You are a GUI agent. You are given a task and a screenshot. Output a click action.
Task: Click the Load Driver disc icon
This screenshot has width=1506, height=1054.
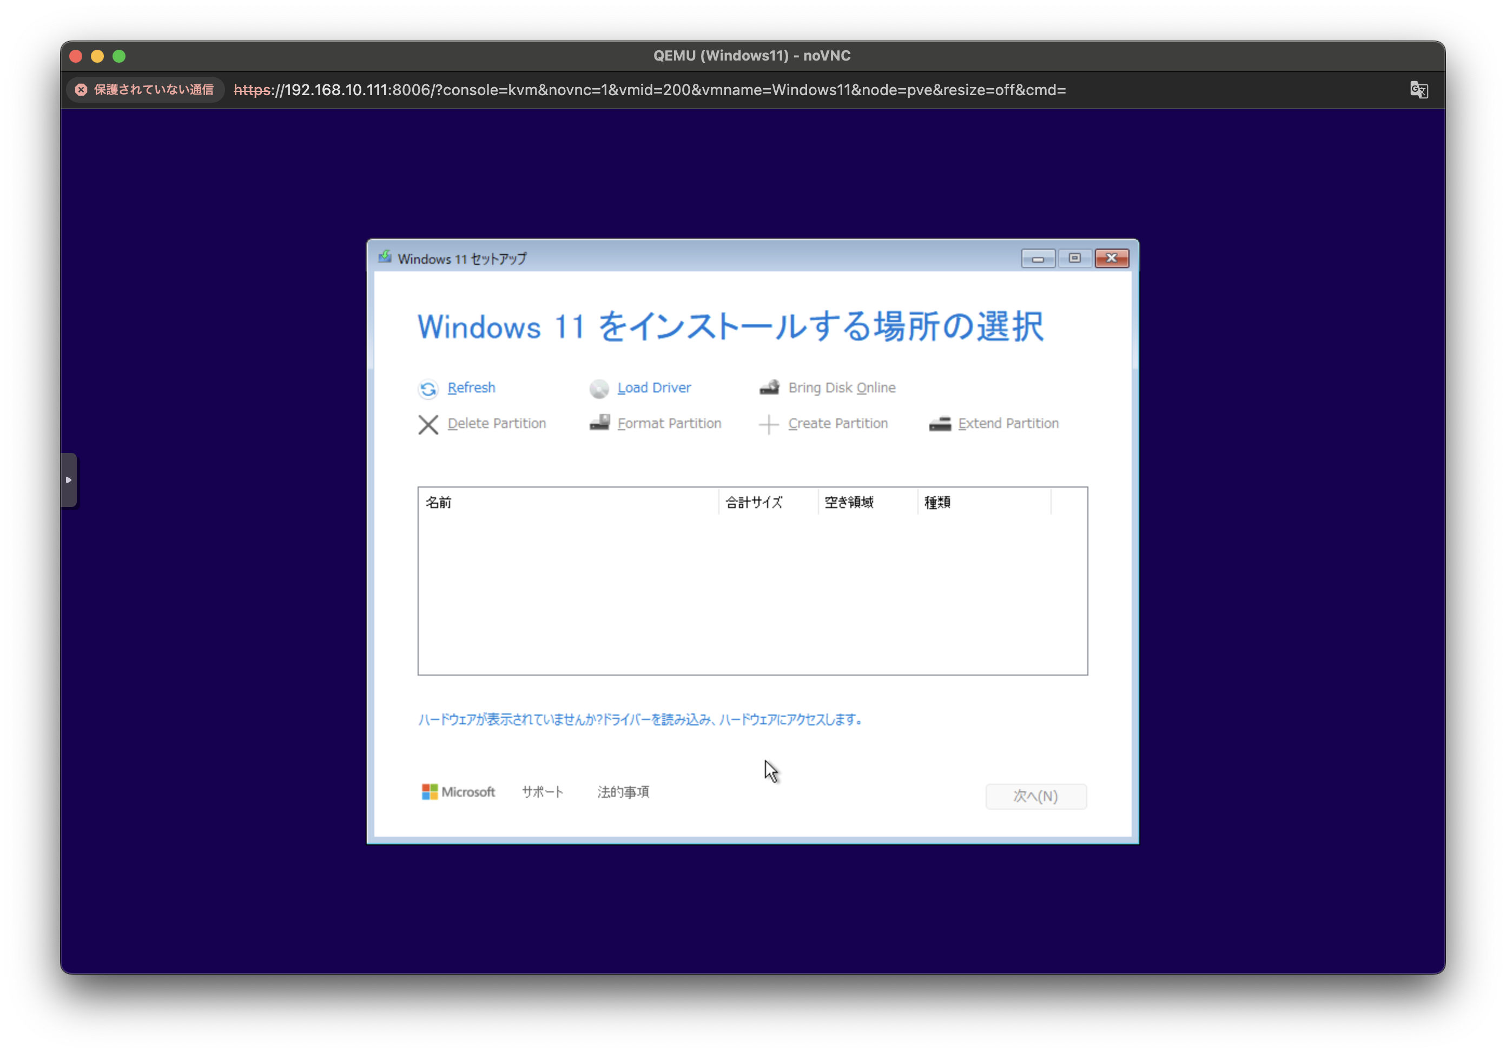pyautogui.click(x=599, y=389)
